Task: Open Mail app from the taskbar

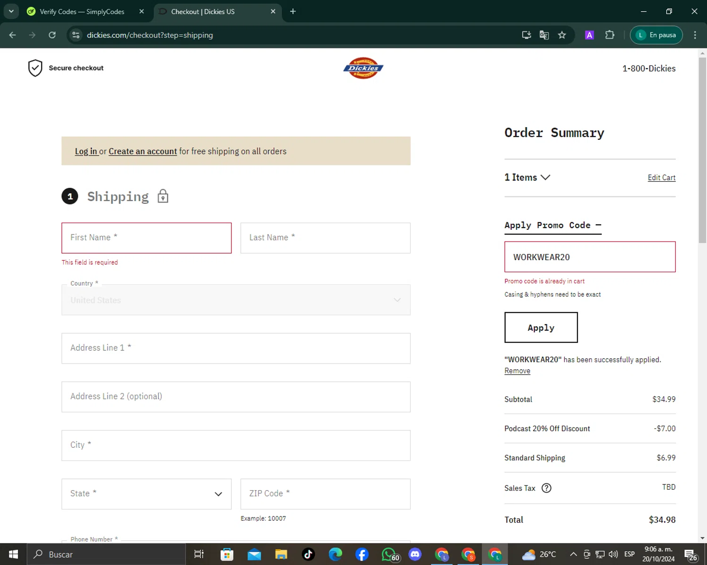Action: pyautogui.click(x=254, y=554)
